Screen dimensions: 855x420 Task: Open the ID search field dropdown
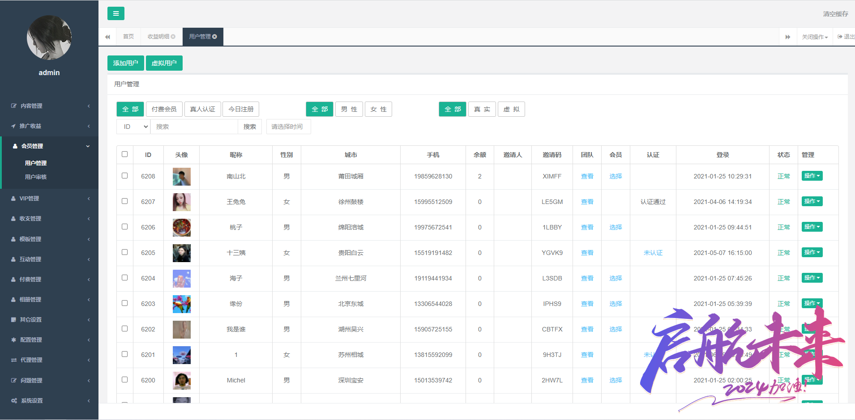133,127
